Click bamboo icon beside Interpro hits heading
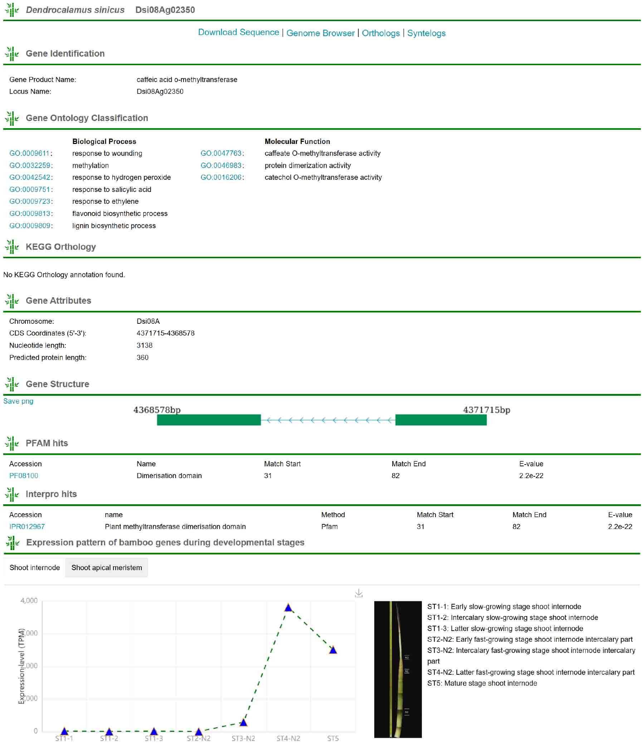Image resolution: width=643 pixels, height=746 pixels. click(x=12, y=494)
